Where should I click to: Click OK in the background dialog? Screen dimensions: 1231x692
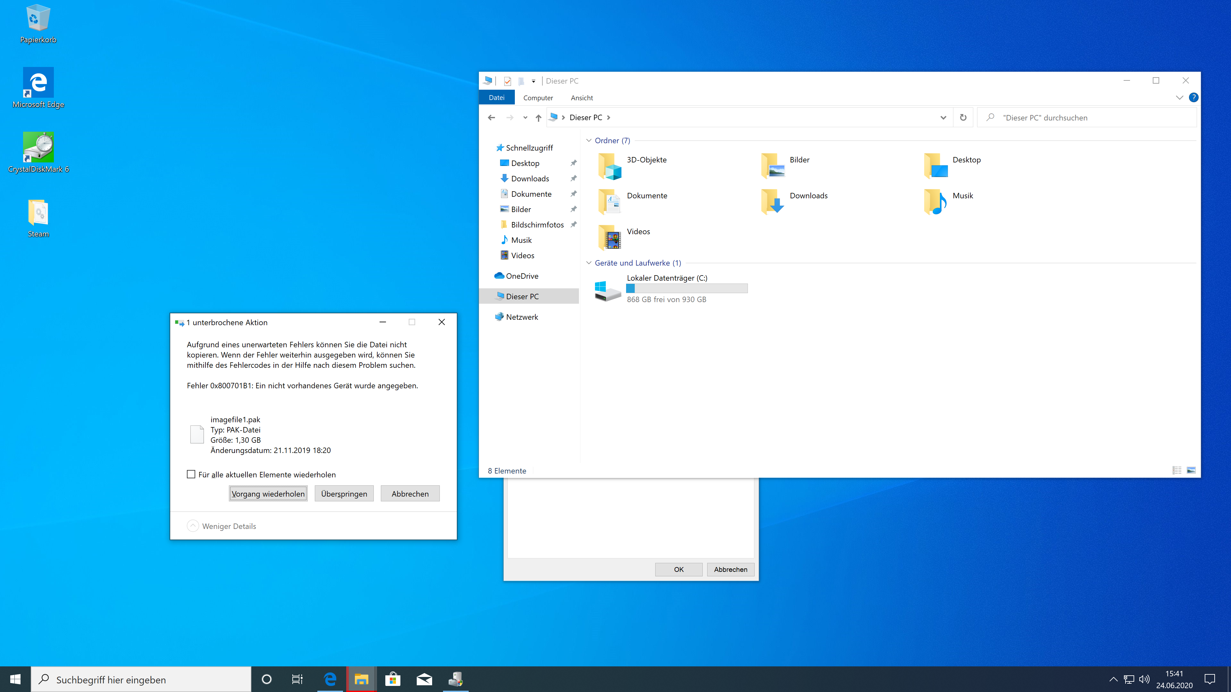[x=679, y=569]
